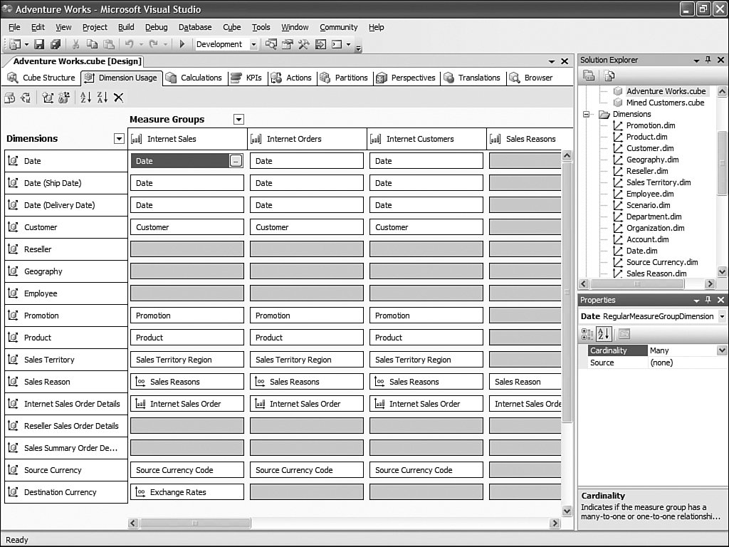Click the ellipsis button in the selected Date cell
This screenshot has height=547, width=729.
point(236,161)
